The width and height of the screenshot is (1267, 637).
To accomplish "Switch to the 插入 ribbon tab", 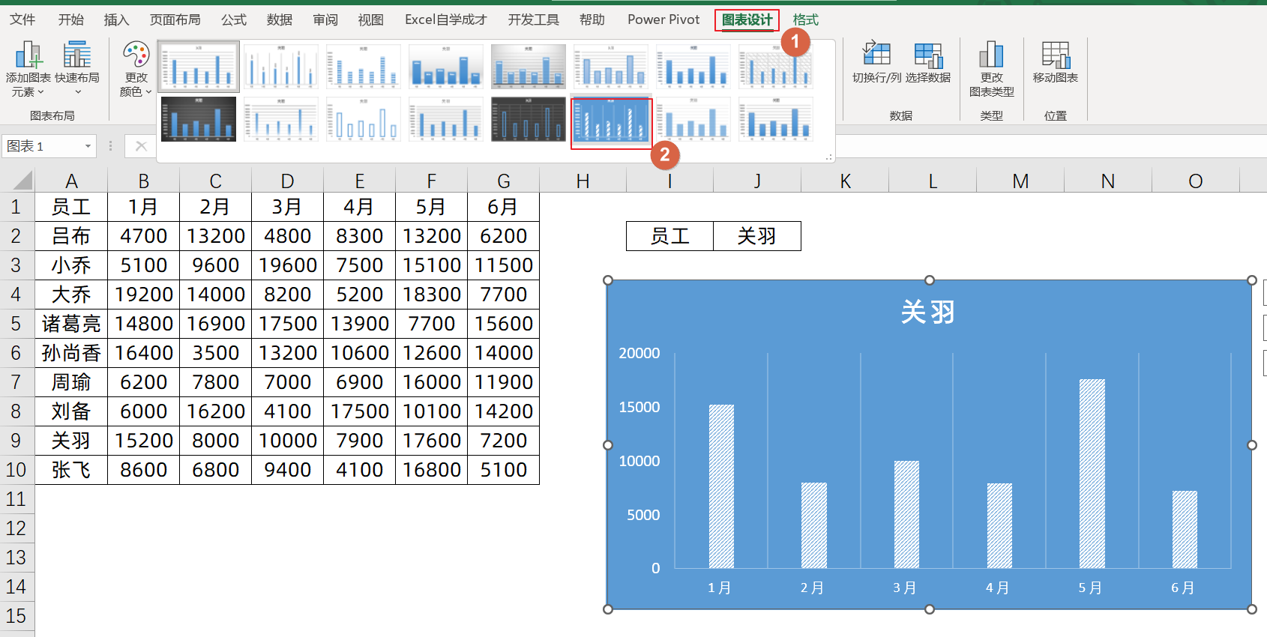I will coord(116,19).
